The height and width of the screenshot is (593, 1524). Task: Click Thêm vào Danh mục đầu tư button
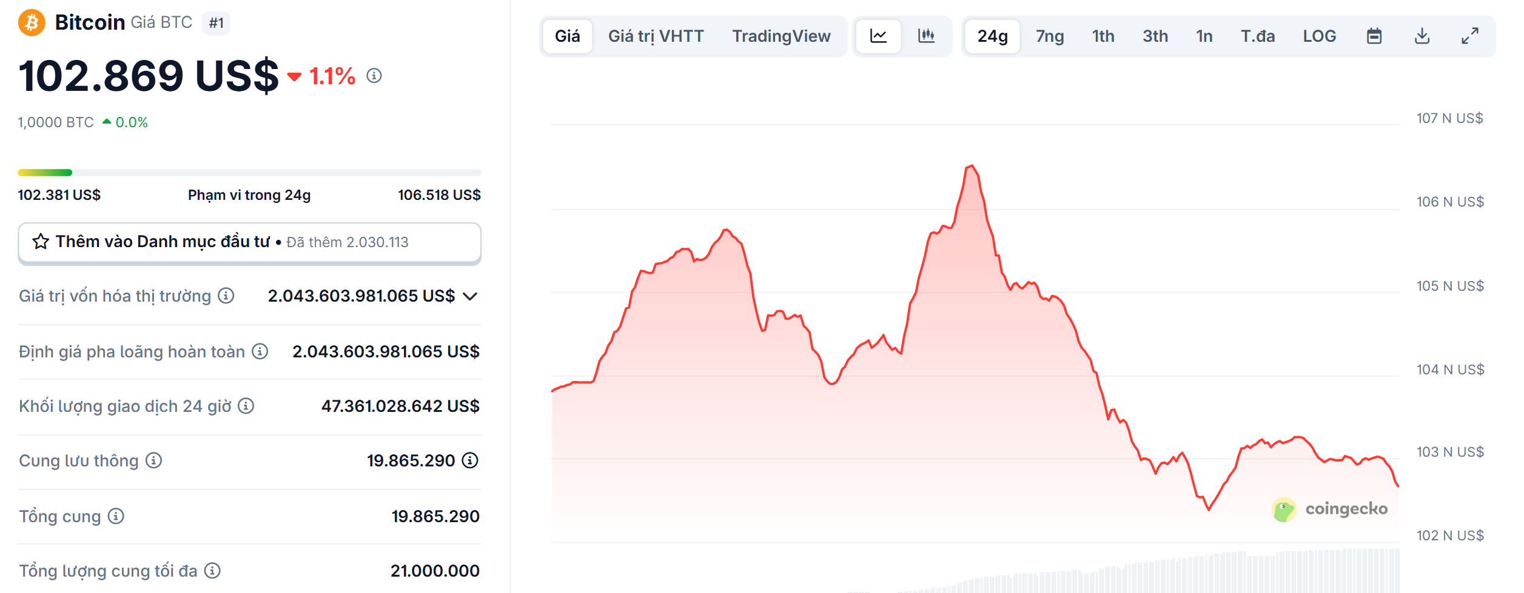(250, 242)
